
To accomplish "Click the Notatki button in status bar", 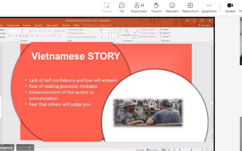I will pos(140,150).
